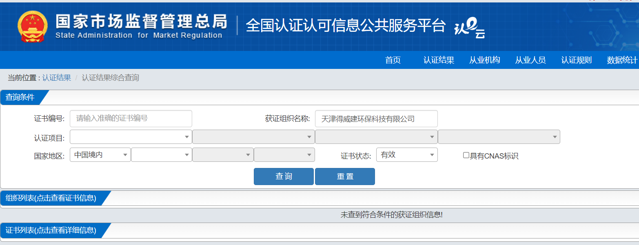Image resolution: width=639 pixels, height=245 pixels.
Task: Click the 认证结果综合查询 breadcrumb text
Action: pyautogui.click(x=110, y=77)
